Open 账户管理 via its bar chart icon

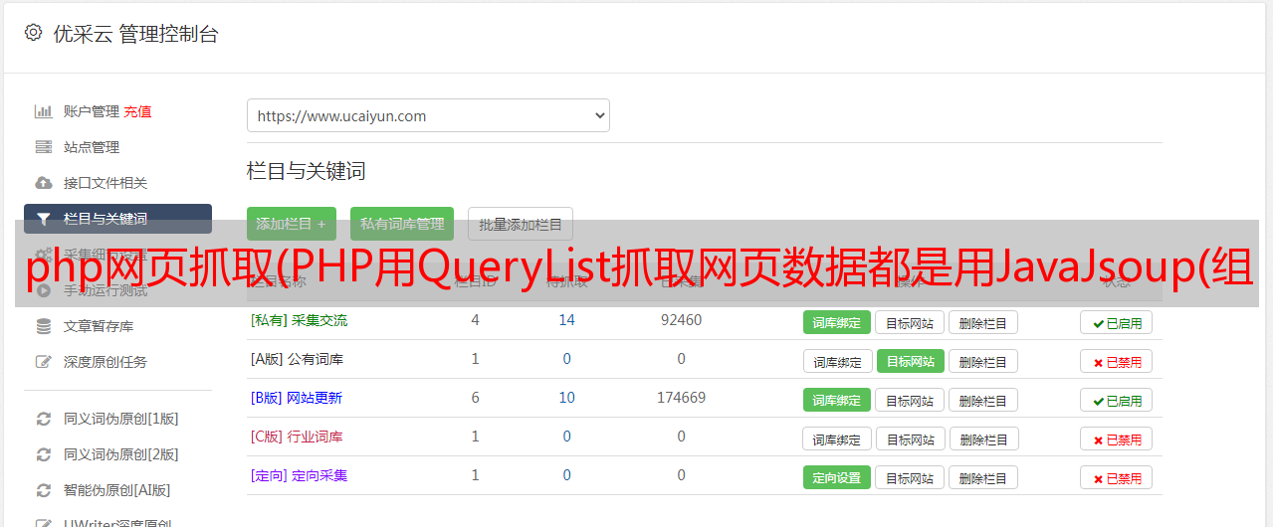point(44,111)
